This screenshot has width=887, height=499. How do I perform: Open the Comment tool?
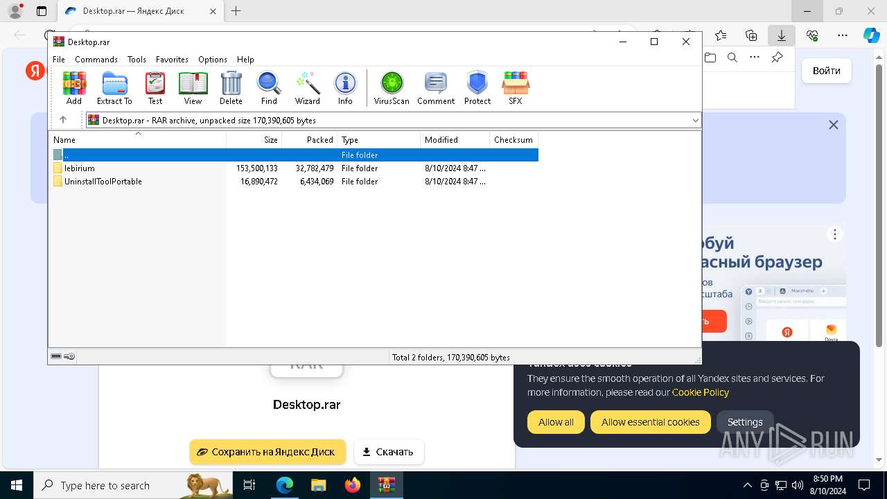436,88
